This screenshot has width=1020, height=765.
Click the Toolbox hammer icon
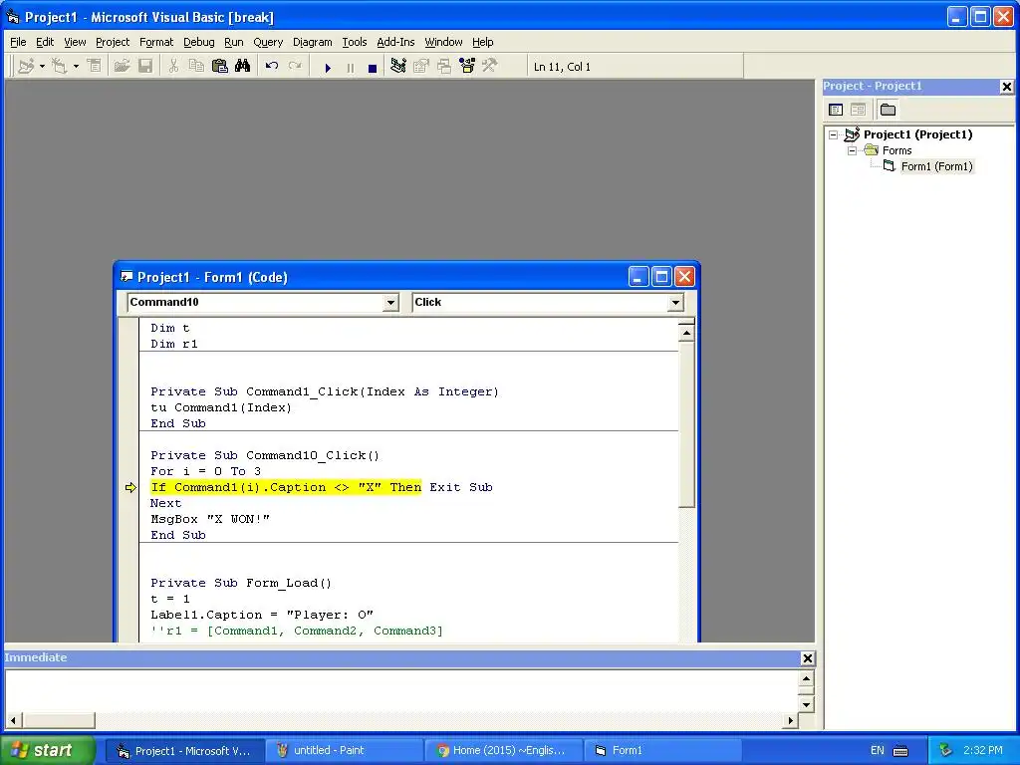tap(490, 67)
